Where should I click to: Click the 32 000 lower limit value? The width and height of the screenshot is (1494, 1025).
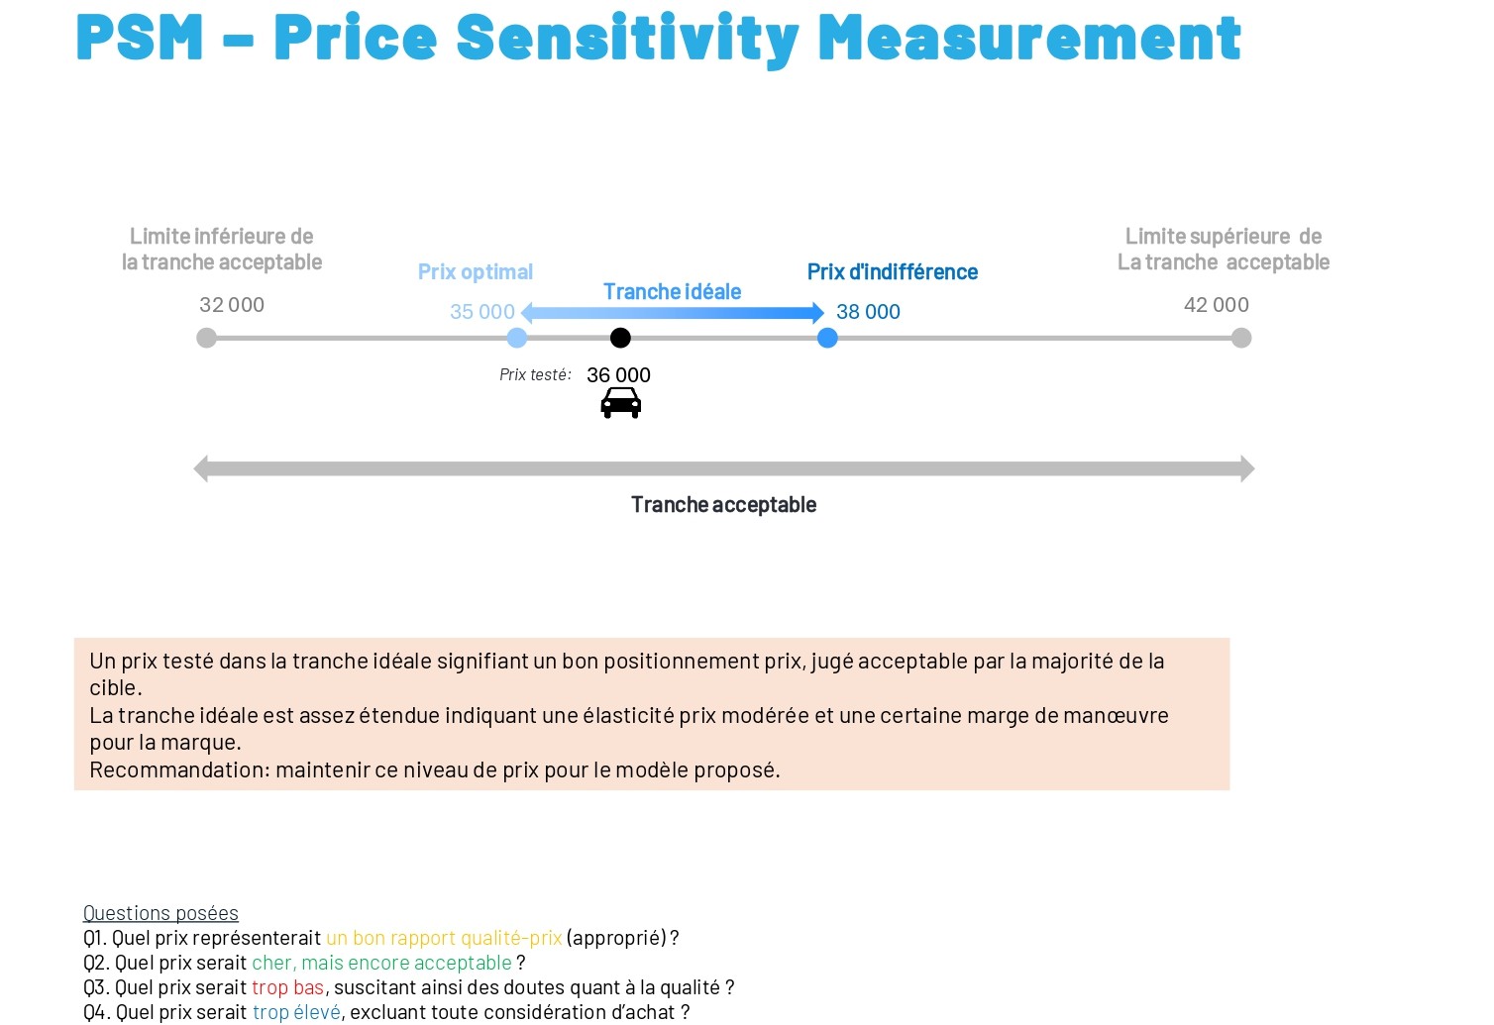(x=232, y=305)
